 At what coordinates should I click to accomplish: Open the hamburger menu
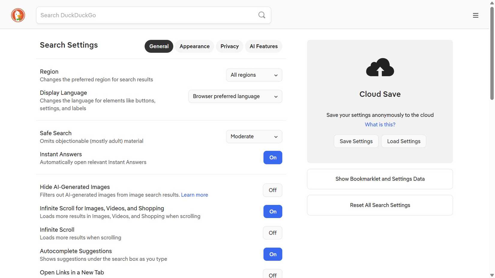475,15
